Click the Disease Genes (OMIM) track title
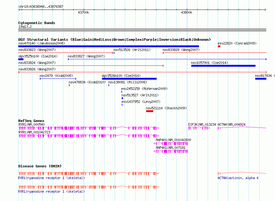 40,166
